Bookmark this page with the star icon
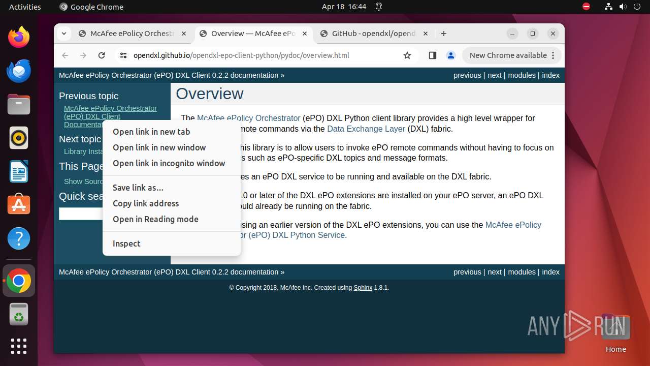Viewport: 650px width, 366px height. pyautogui.click(x=407, y=55)
